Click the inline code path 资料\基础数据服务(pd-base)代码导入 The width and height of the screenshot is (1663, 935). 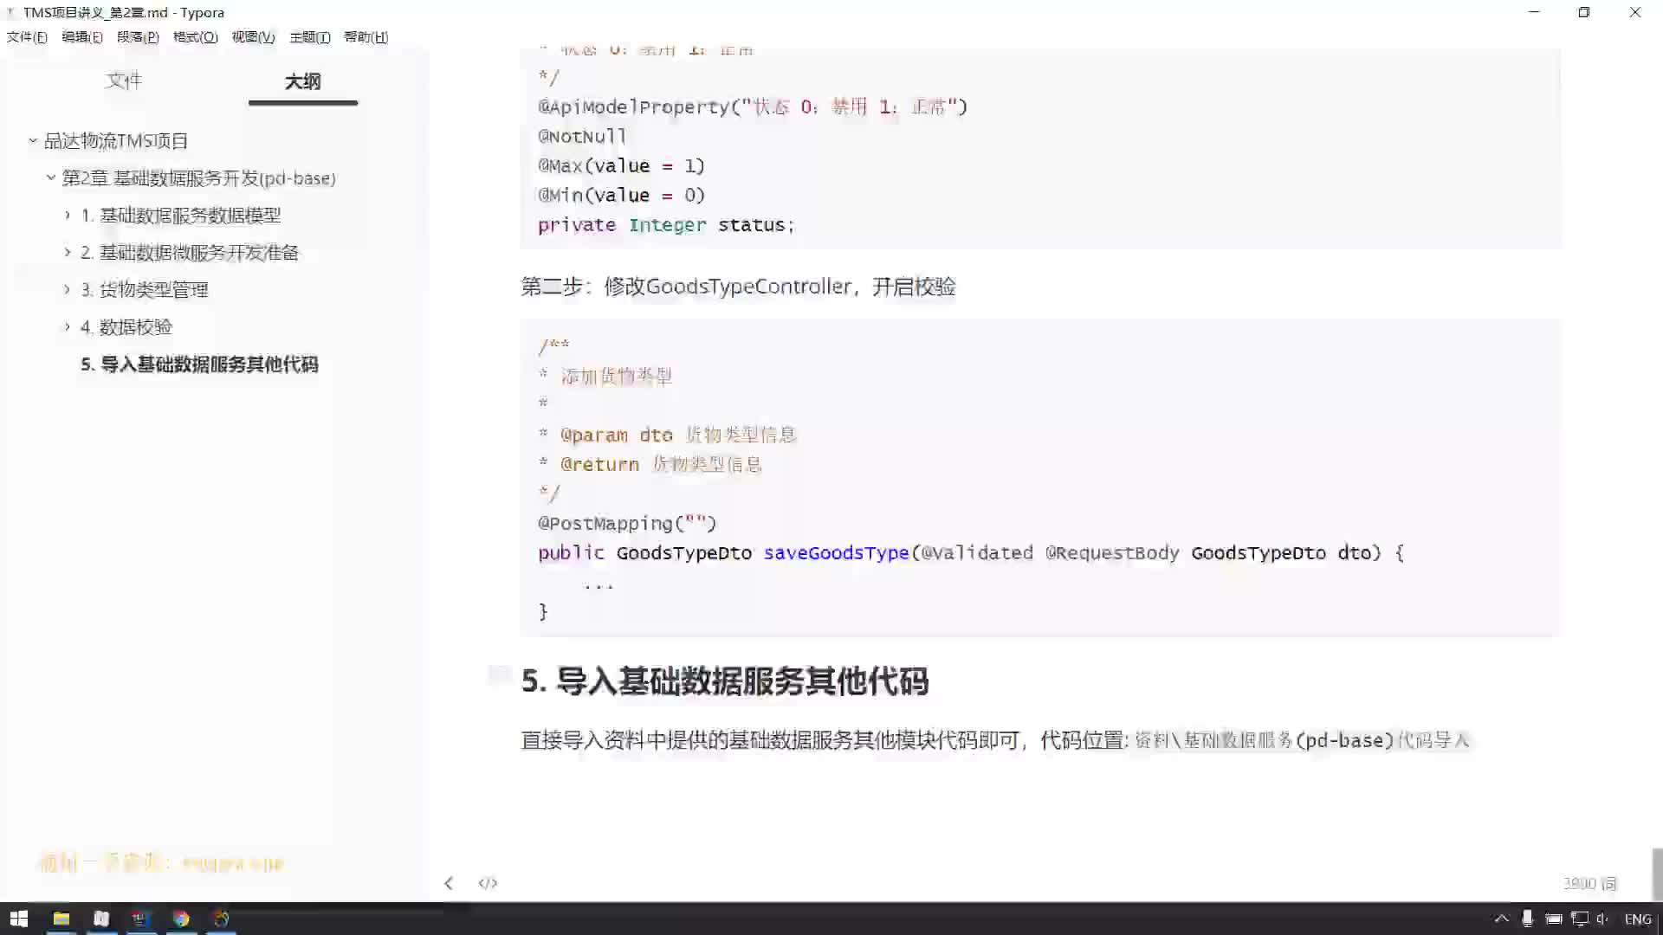coord(1302,740)
